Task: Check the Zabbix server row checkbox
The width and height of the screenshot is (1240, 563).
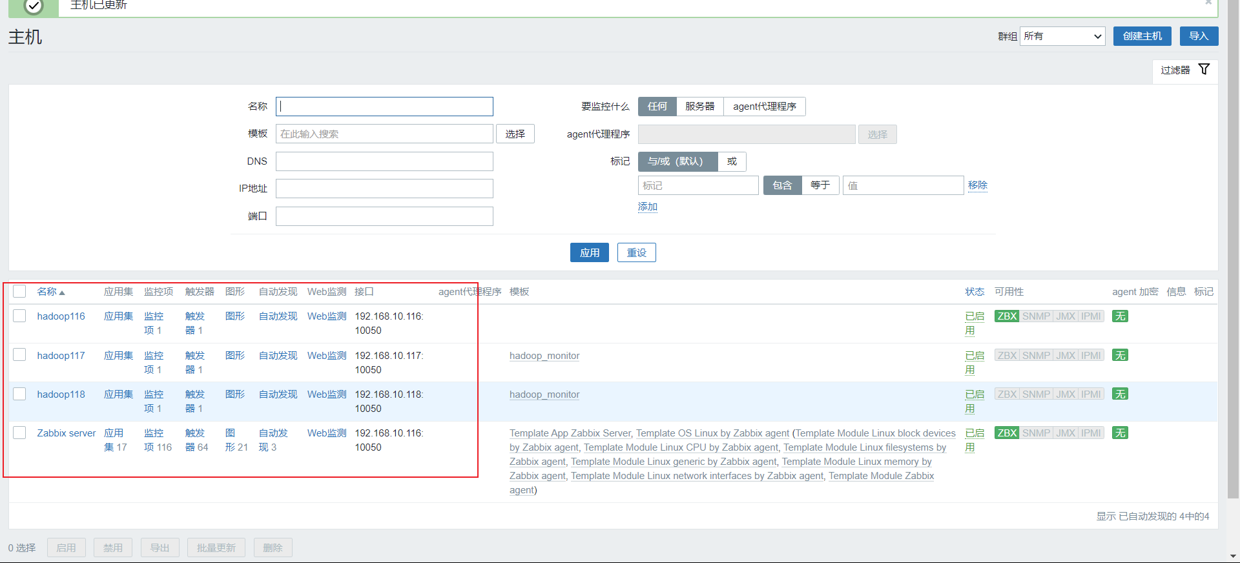Action: pyautogui.click(x=19, y=433)
